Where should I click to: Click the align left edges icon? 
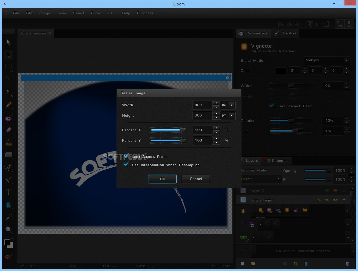tap(281, 24)
